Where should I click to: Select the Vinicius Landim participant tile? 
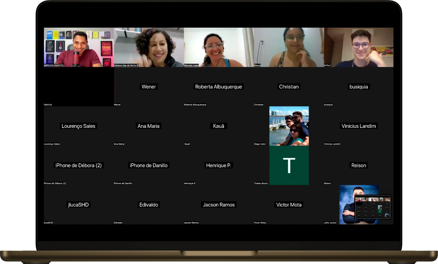coord(359,126)
